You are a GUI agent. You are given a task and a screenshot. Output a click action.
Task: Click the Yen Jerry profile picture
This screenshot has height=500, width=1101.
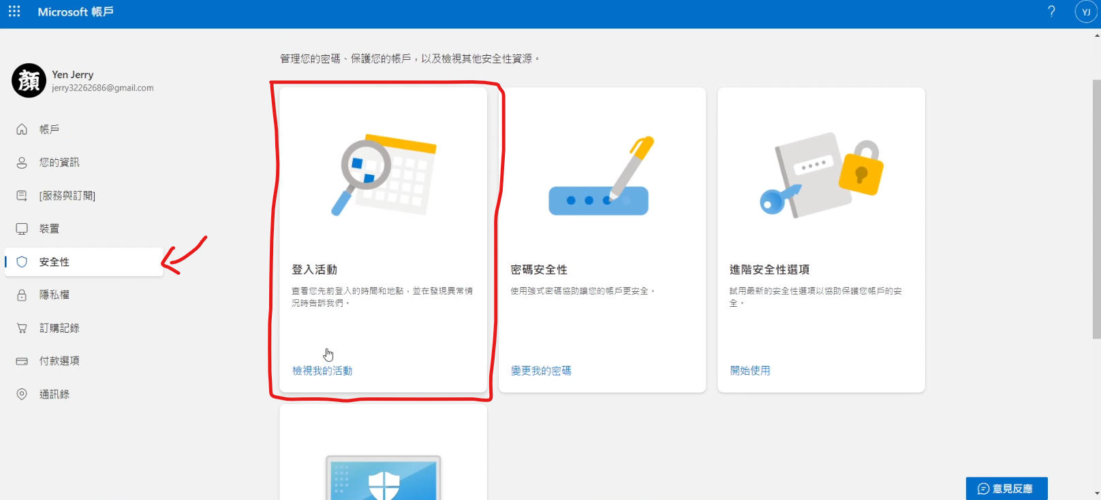29,80
